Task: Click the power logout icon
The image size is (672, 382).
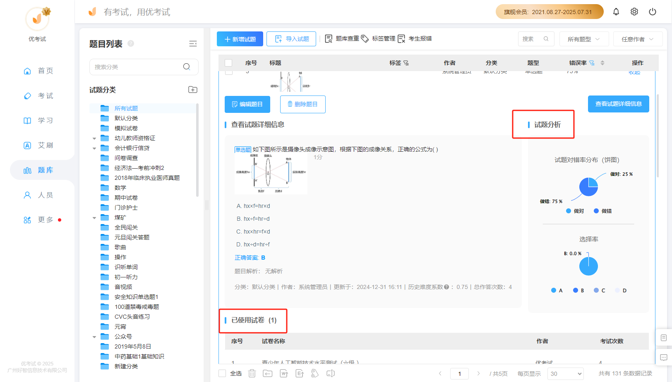Action: tap(652, 12)
